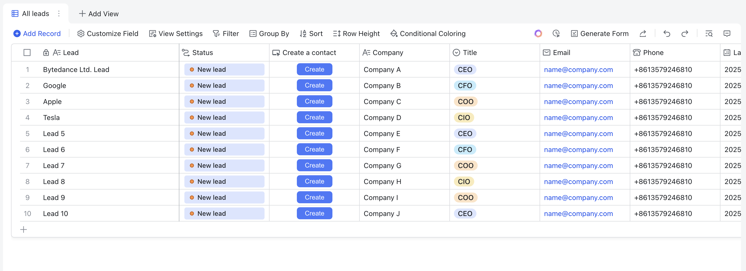Open the CIO title tag for Tesla

tap(464, 117)
